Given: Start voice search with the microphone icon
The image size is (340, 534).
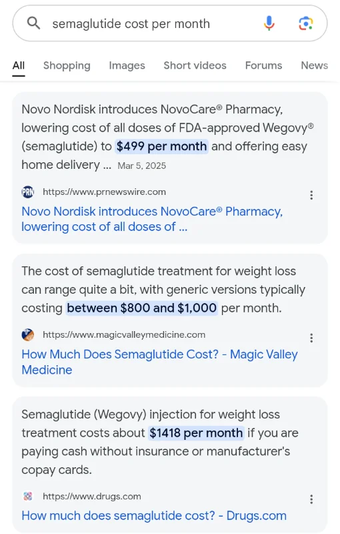Looking at the screenshot, I should point(269,23).
